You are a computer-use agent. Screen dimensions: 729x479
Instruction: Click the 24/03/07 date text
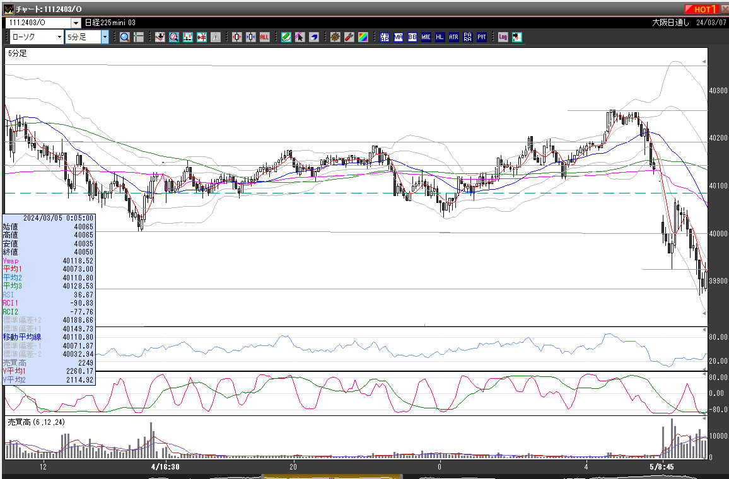coord(711,23)
